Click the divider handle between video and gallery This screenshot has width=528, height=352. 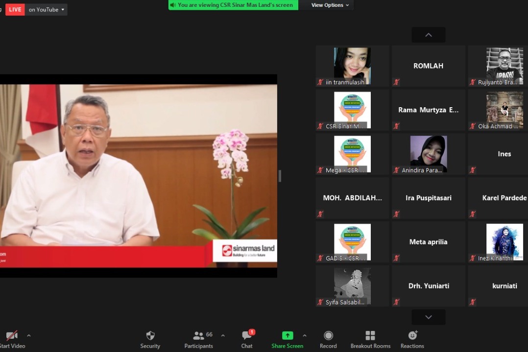point(280,176)
